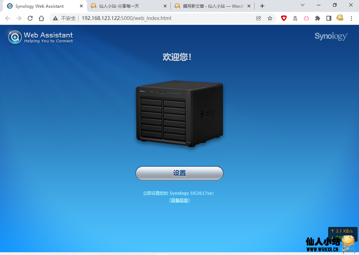Open the tab search dropdown arrow
359x255 pixels.
[303, 5]
